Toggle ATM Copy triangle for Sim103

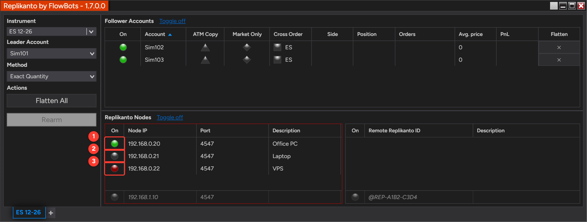click(x=205, y=60)
